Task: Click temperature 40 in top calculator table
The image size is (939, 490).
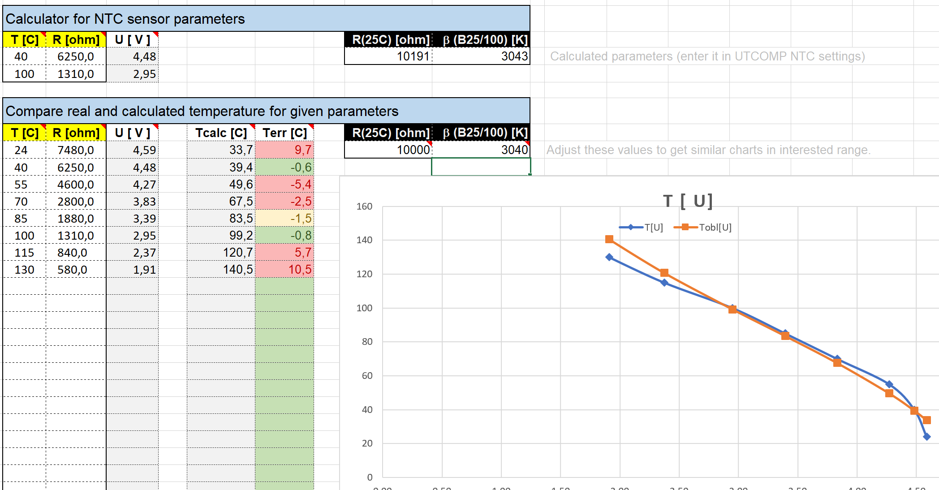Action: [x=25, y=56]
